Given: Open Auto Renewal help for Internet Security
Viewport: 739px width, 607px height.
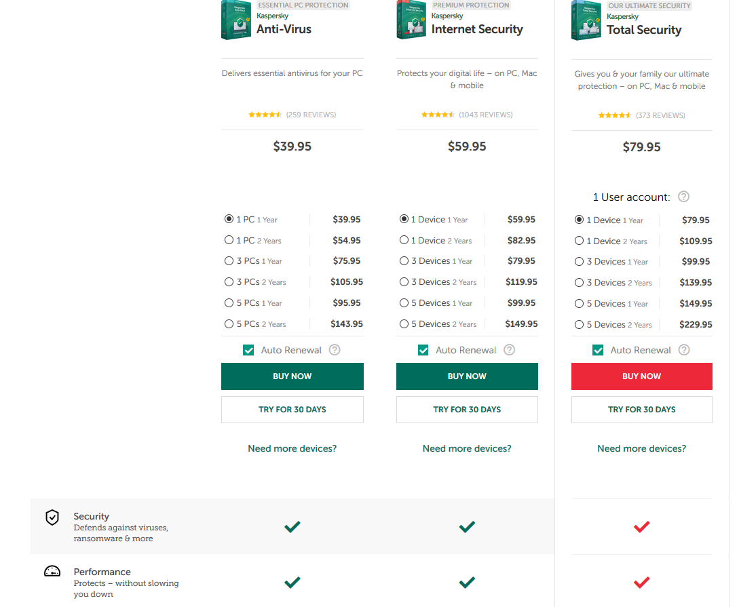Looking at the screenshot, I should tap(509, 350).
